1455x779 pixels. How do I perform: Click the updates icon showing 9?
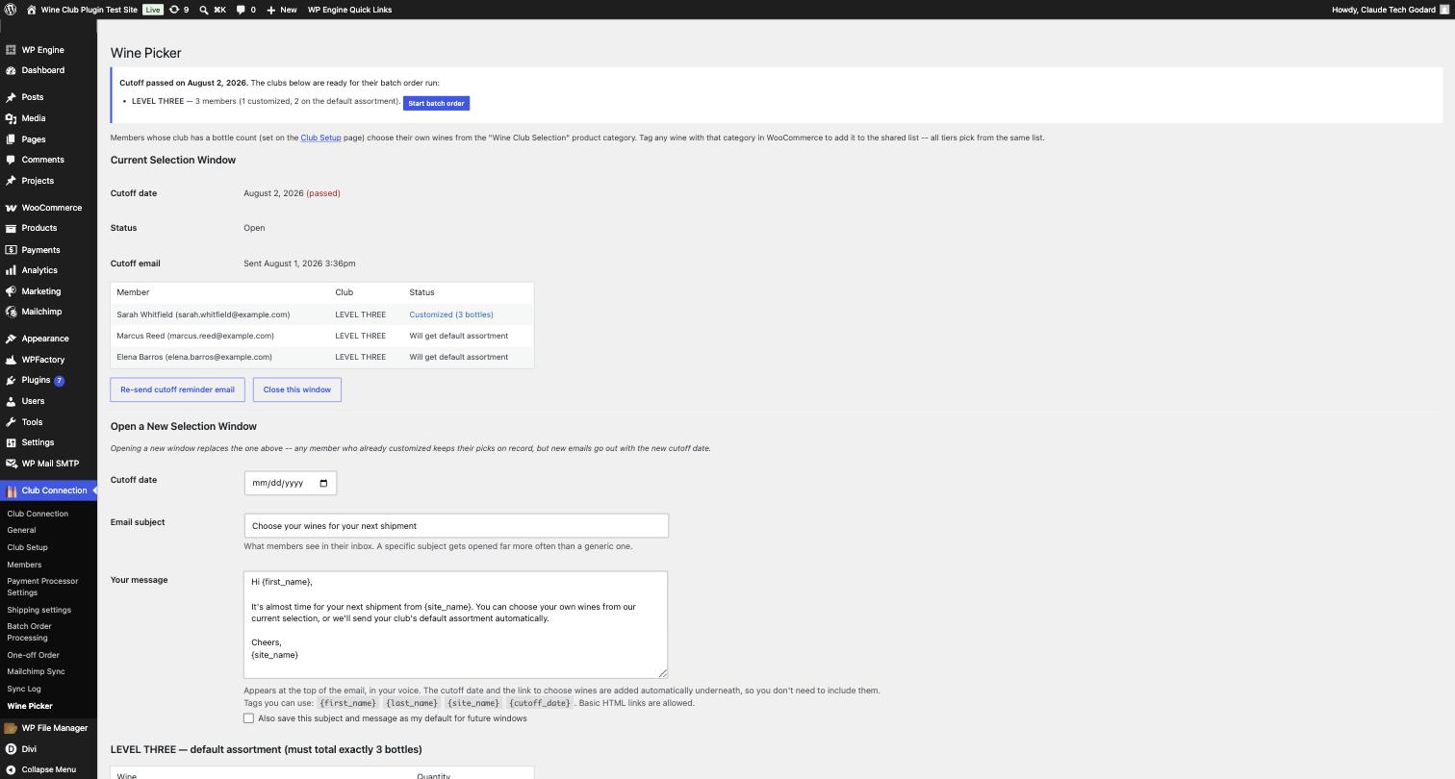(174, 10)
